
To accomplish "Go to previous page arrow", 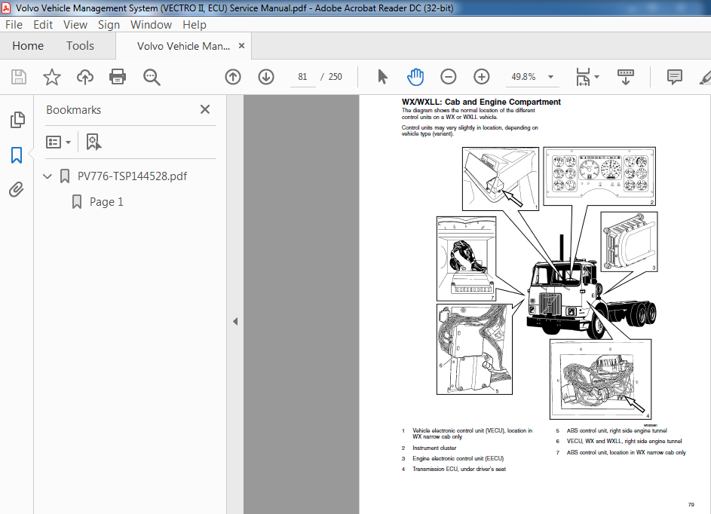I will coord(233,77).
